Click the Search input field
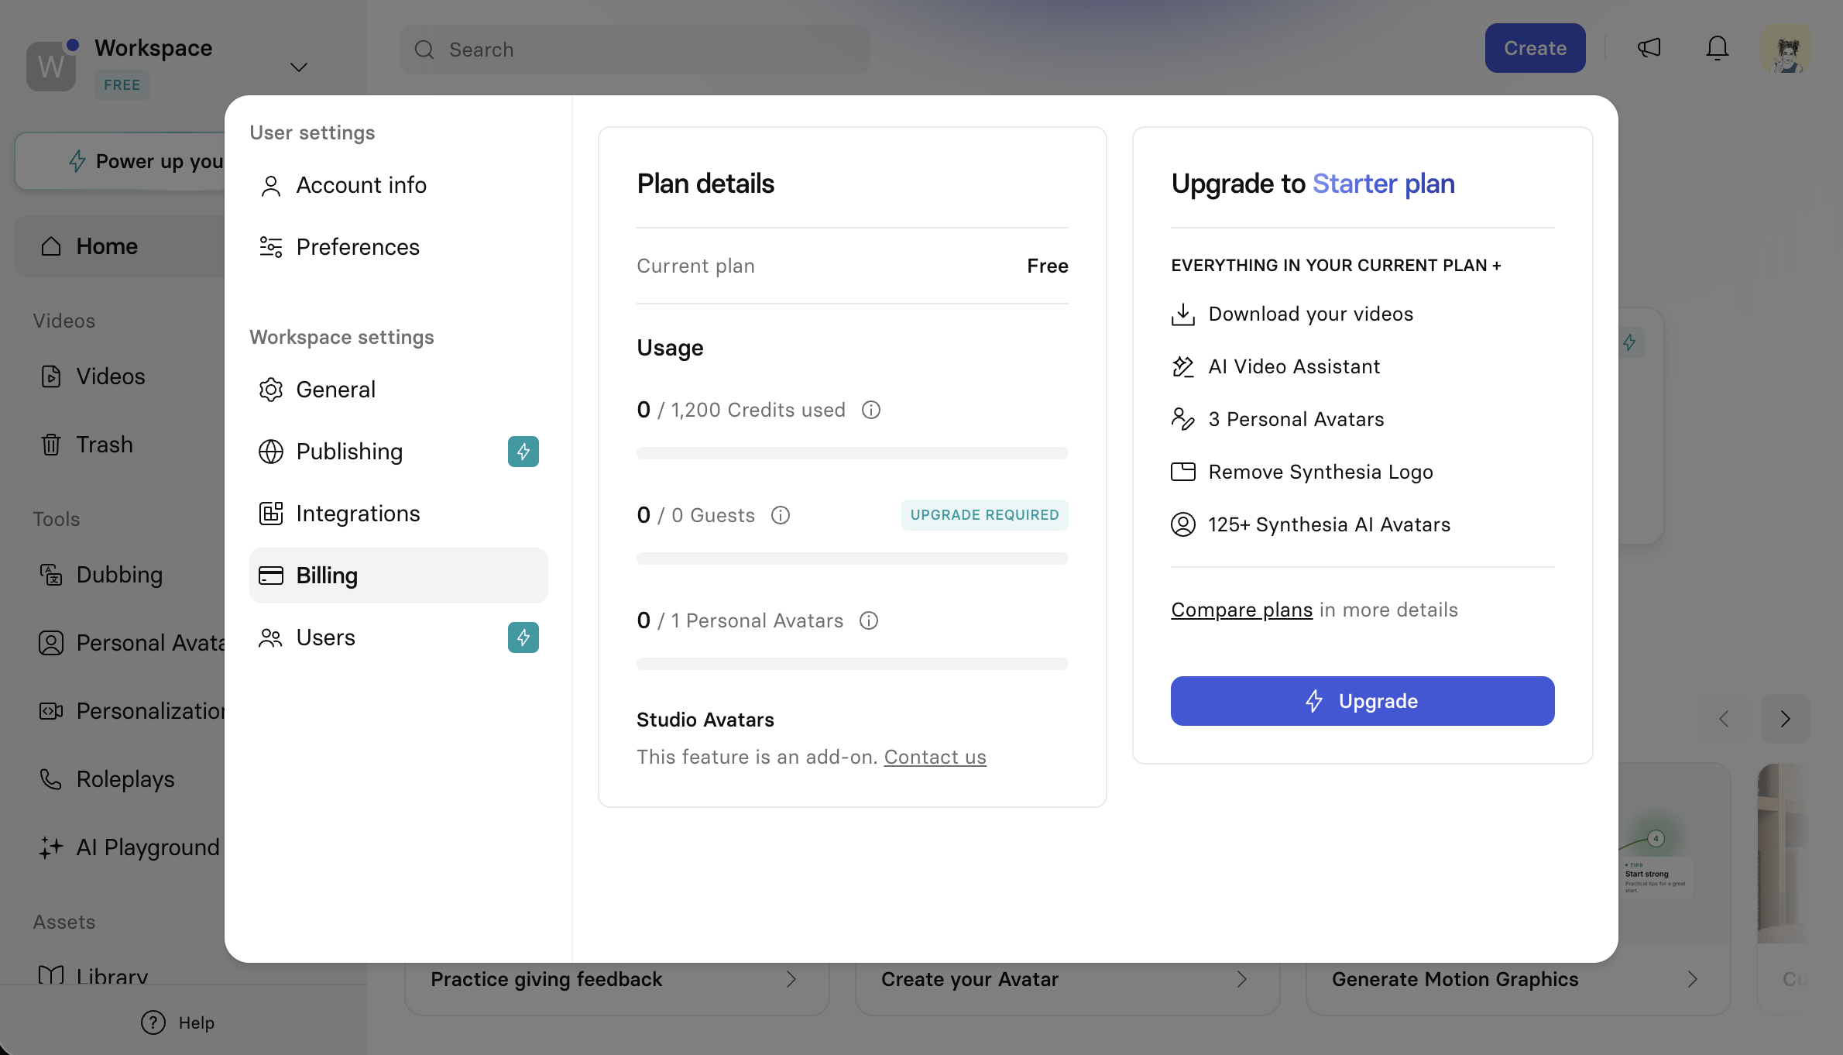This screenshot has width=1843, height=1055. [x=635, y=50]
